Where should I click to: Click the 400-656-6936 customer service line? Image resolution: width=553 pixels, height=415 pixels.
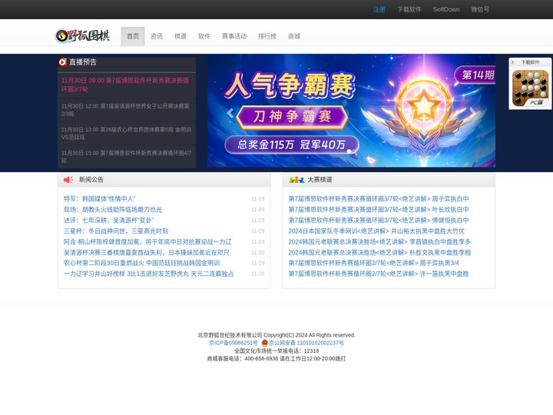(276, 359)
